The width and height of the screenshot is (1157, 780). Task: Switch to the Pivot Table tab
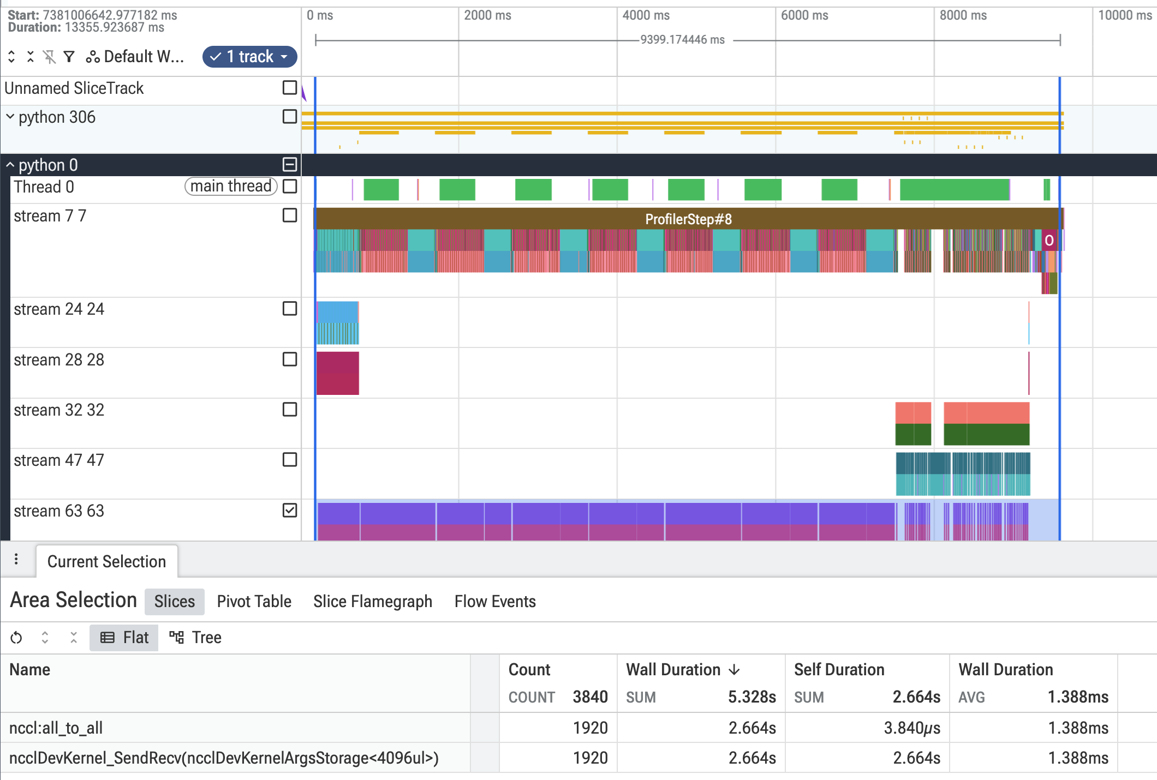pos(254,601)
